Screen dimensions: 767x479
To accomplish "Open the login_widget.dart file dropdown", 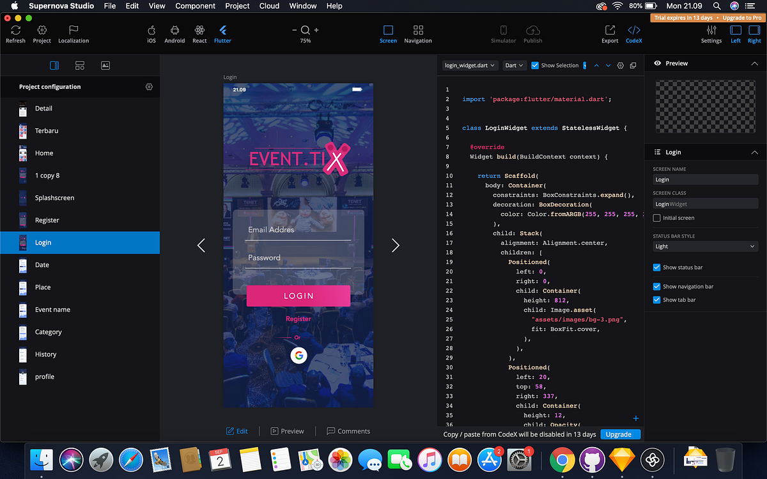I will [x=470, y=65].
